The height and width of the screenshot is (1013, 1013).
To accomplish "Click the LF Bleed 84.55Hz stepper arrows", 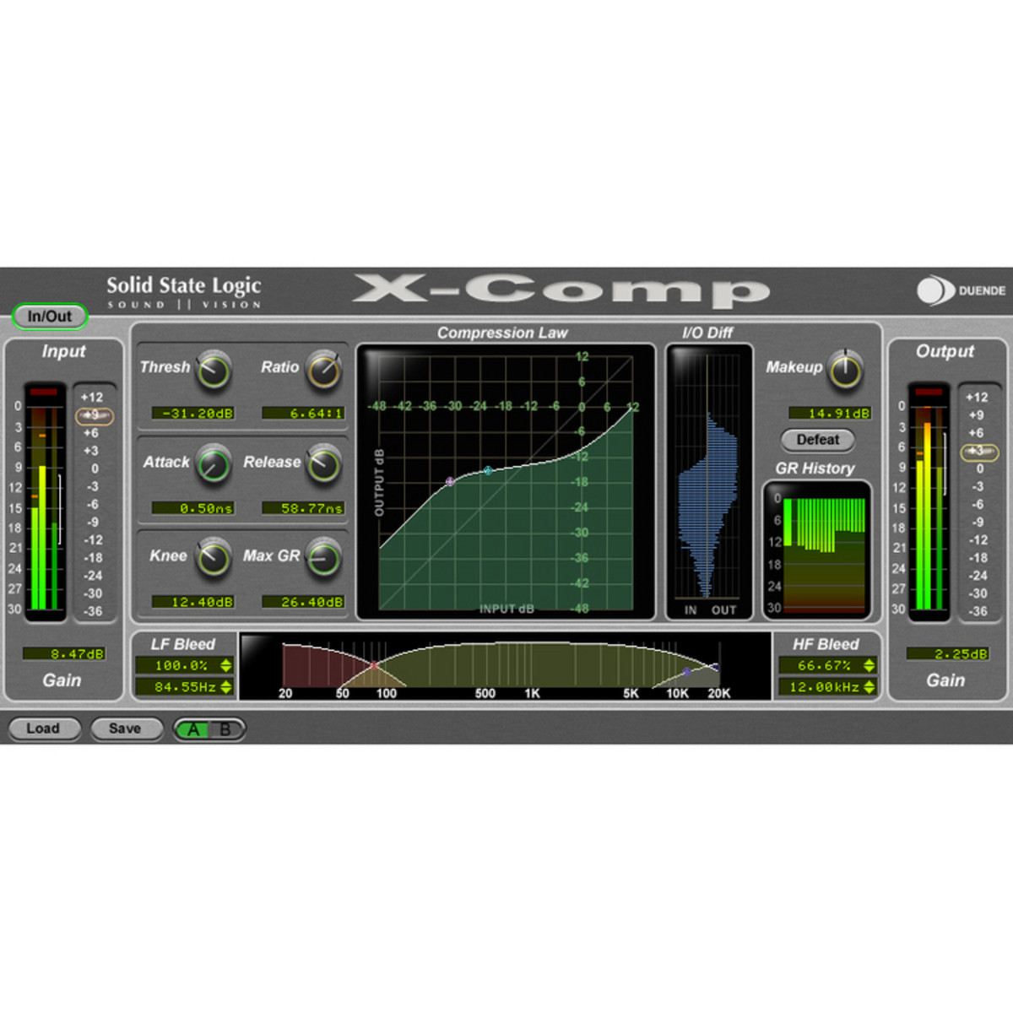I will (x=225, y=687).
